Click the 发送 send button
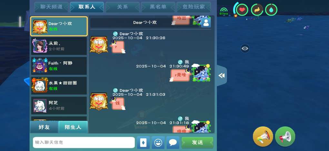 [x=197, y=142]
